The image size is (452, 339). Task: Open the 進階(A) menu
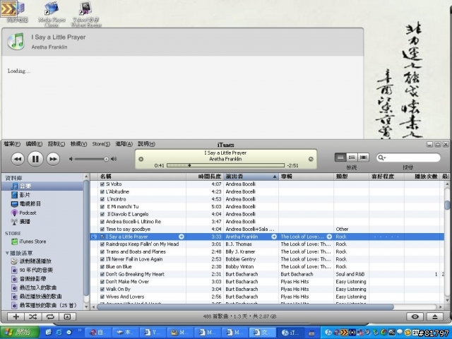click(124, 144)
